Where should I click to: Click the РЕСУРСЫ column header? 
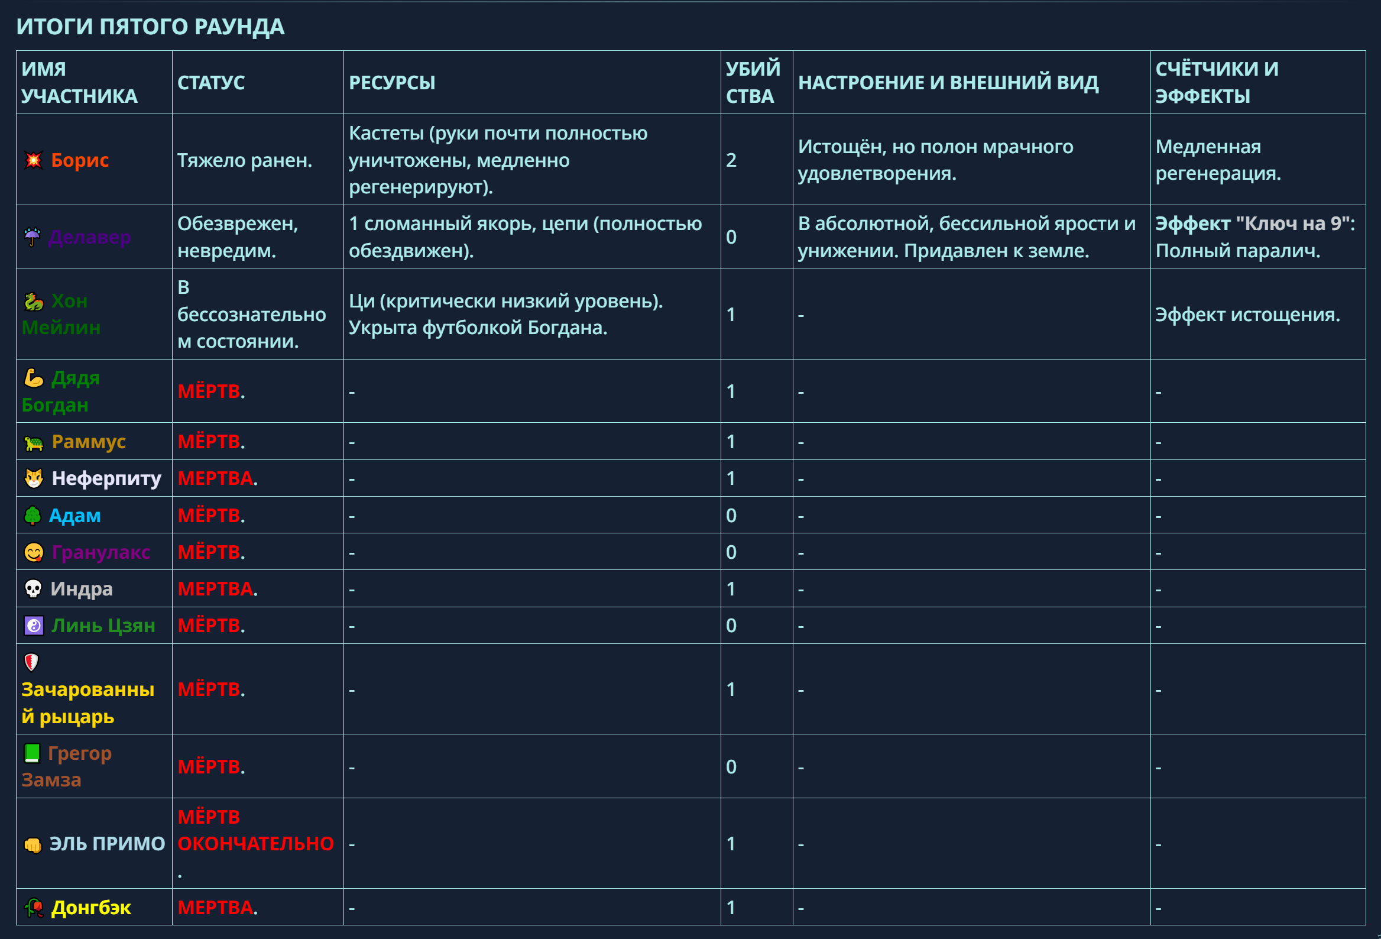[x=391, y=83]
